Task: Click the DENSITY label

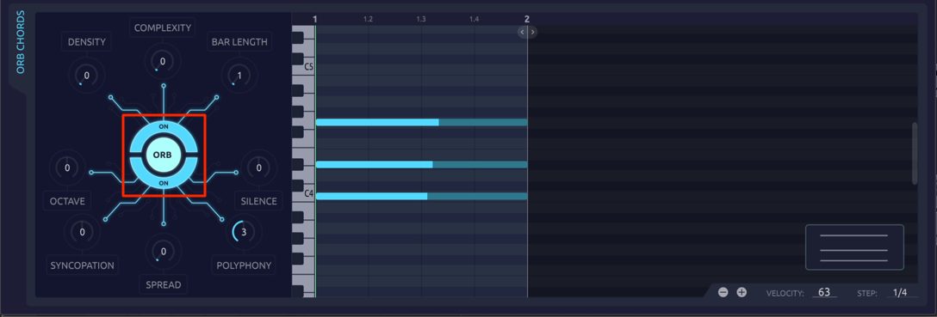Action: 87,42
